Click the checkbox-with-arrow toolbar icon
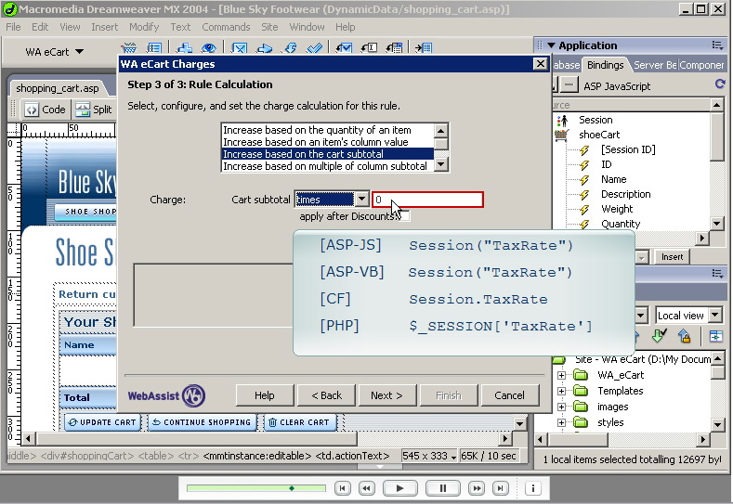The width and height of the screenshot is (733, 504). point(344,48)
